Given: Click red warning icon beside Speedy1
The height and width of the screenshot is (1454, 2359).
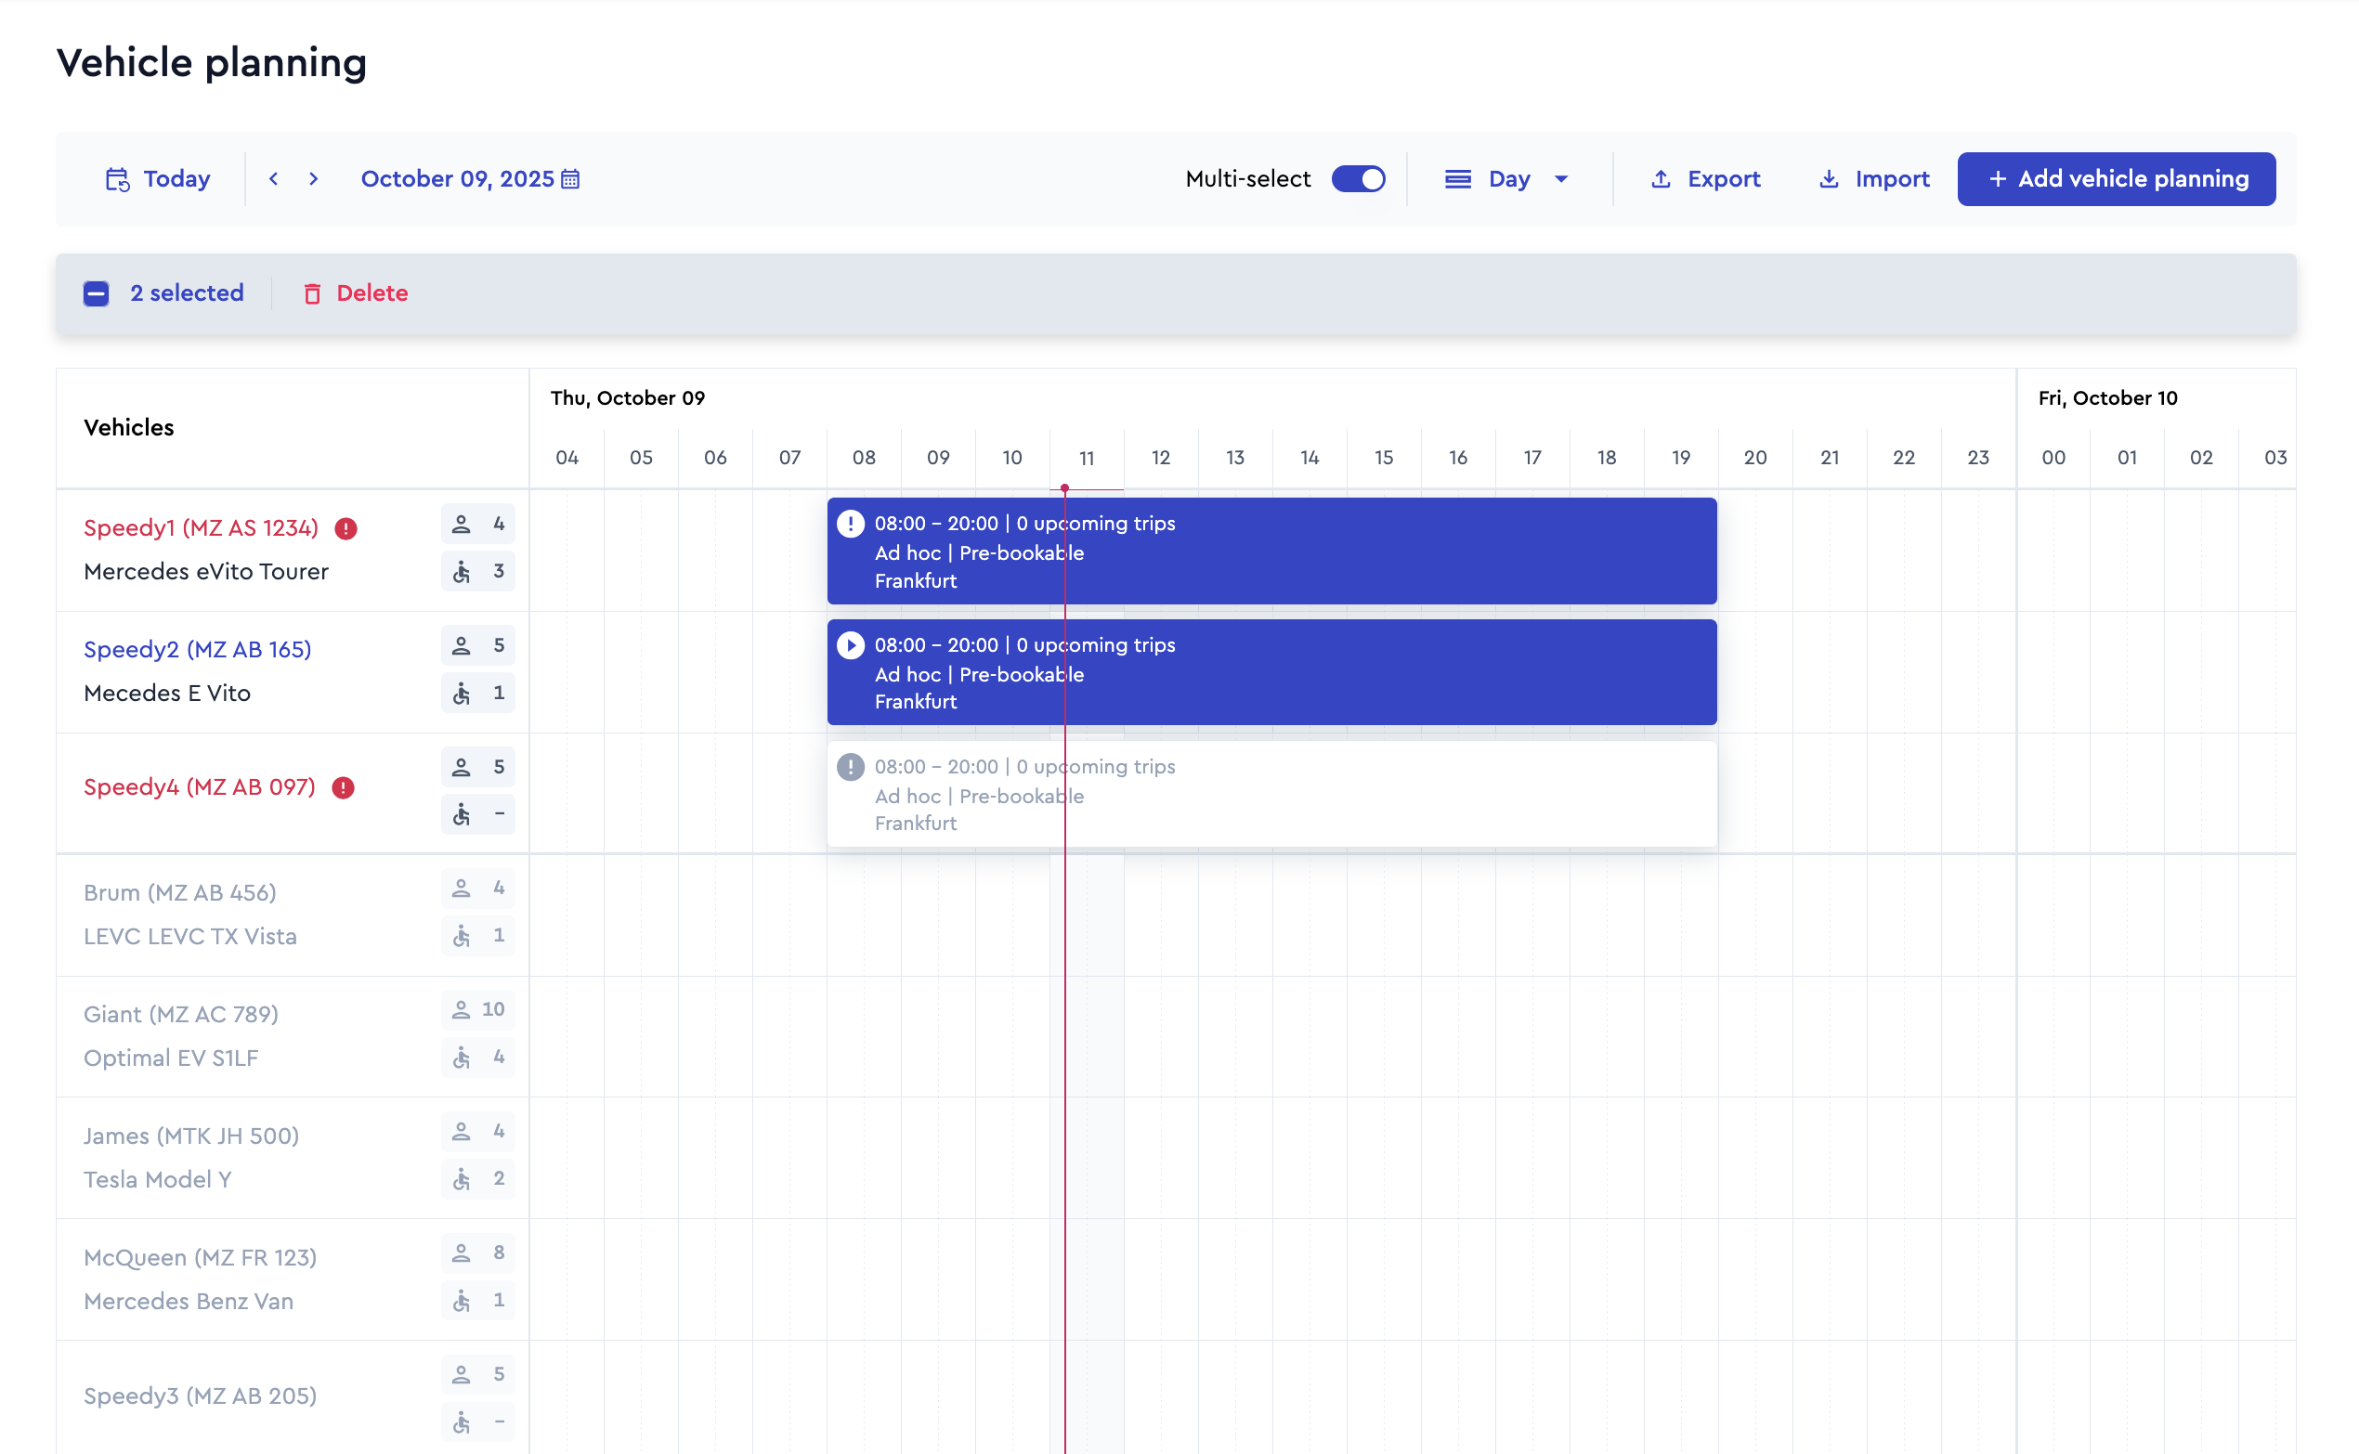Looking at the screenshot, I should point(346,529).
